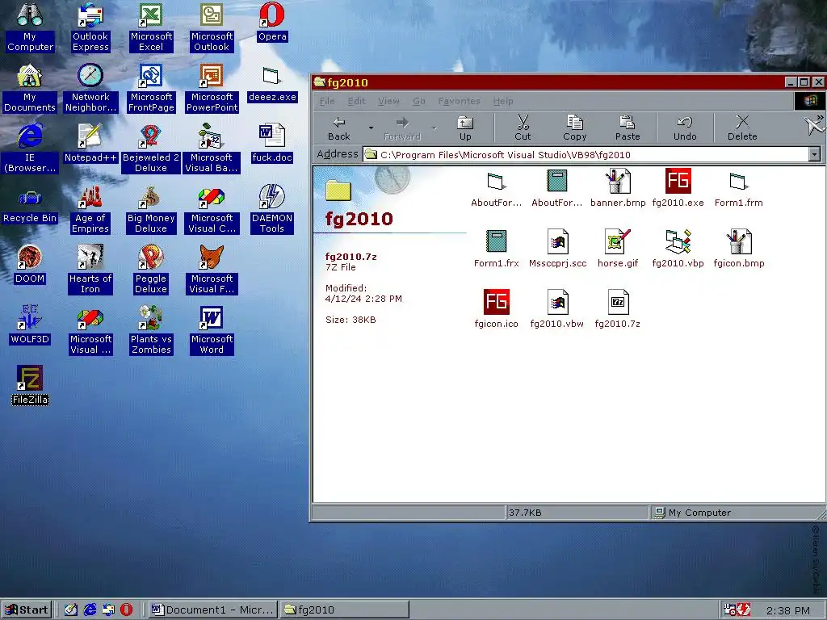Screen dimensions: 827x620
Task: Click the Copy toolbar button
Action: (x=574, y=128)
